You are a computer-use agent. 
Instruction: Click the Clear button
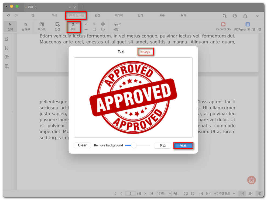(82, 145)
